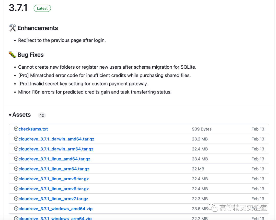Screen dimensions: 276x220
Task: Click 'Minor i18n errors' bug line
Action: click(95, 92)
